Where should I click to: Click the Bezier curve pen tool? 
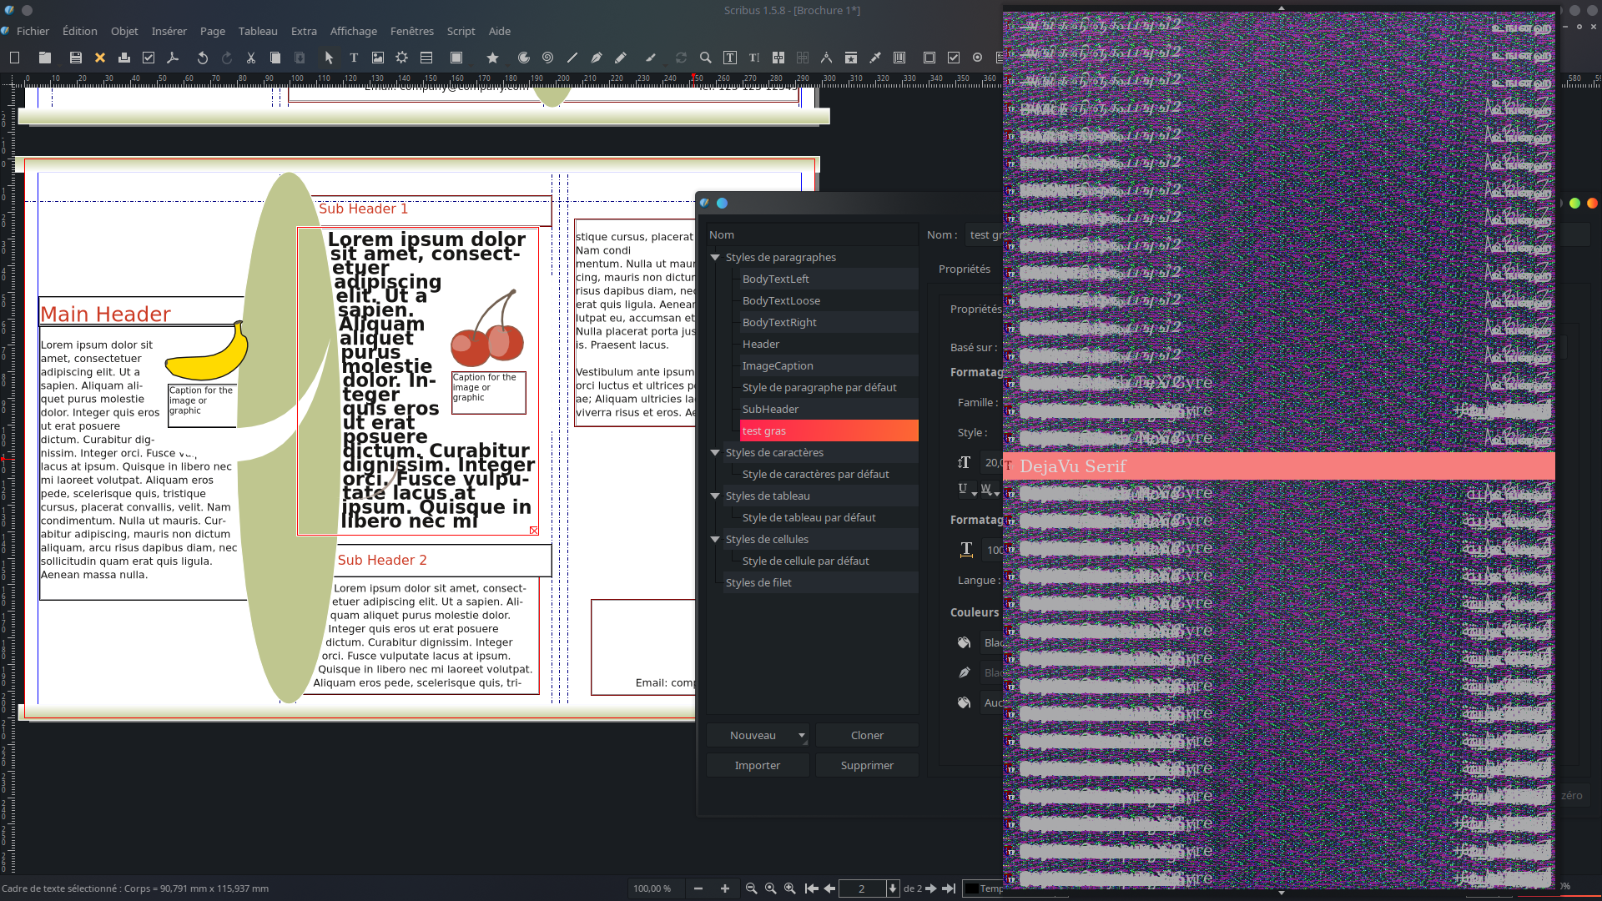click(596, 58)
